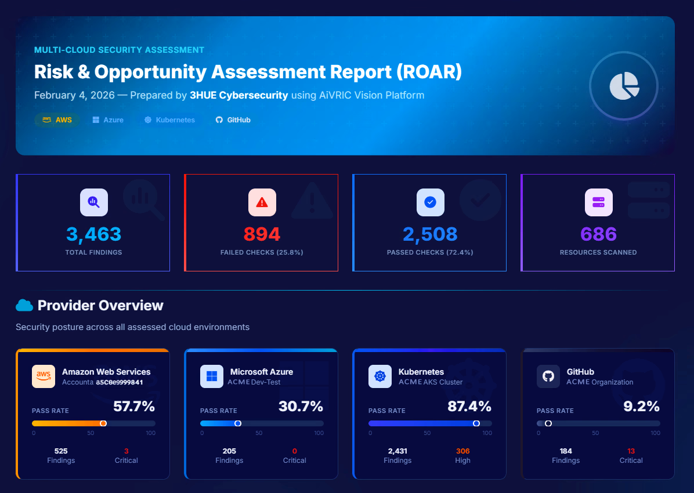Click the GitHub logo in provider card

pyautogui.click(x=548, y=376)
